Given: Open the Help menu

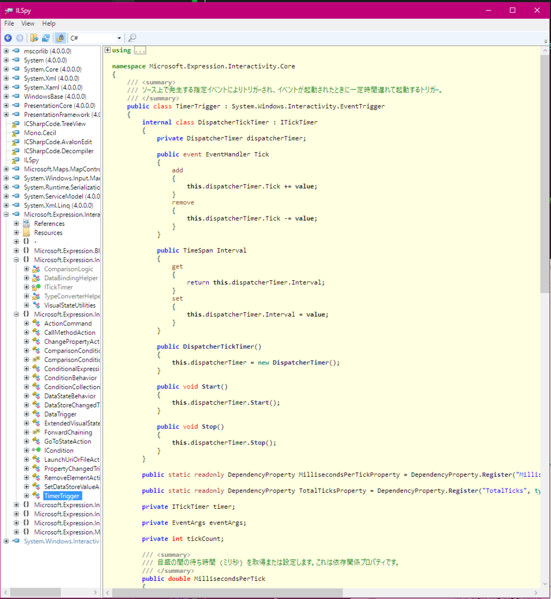Looking at the screenshot, I should click(49, 23).
